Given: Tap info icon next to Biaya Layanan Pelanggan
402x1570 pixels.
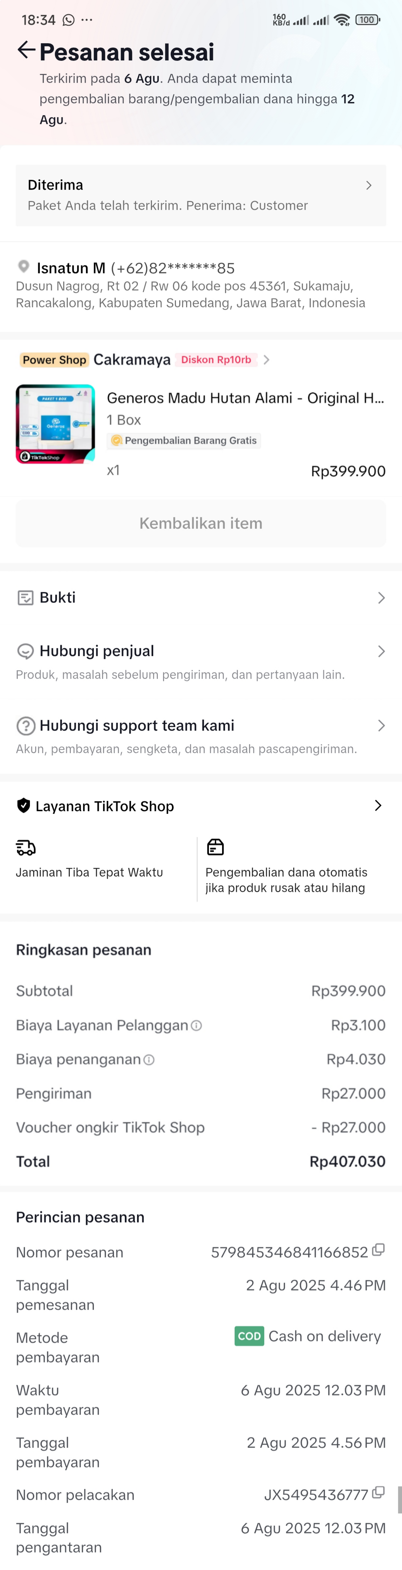Looking at the screenshot, I should coord(196,1026).
